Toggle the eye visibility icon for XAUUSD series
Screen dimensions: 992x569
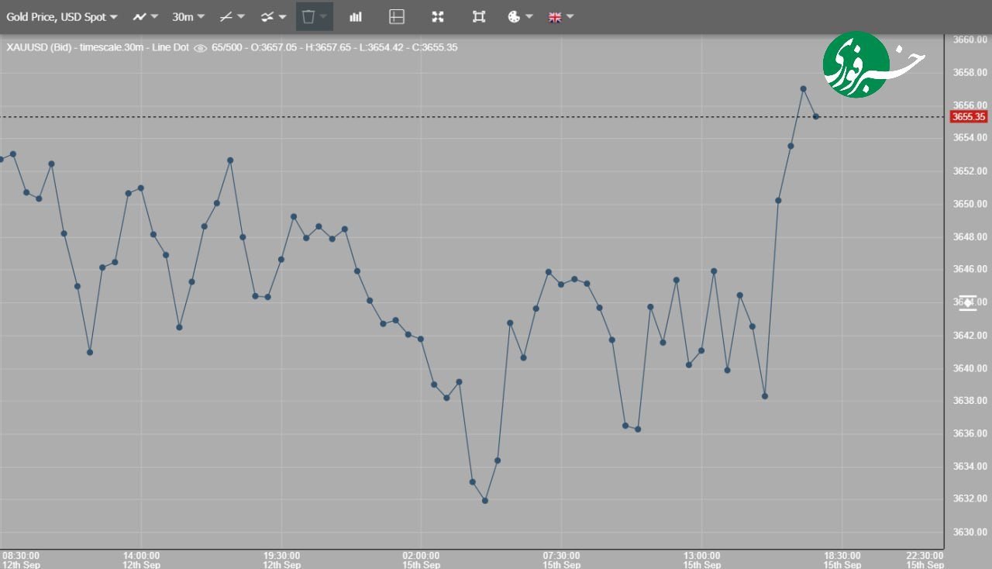tap(200, 47)
